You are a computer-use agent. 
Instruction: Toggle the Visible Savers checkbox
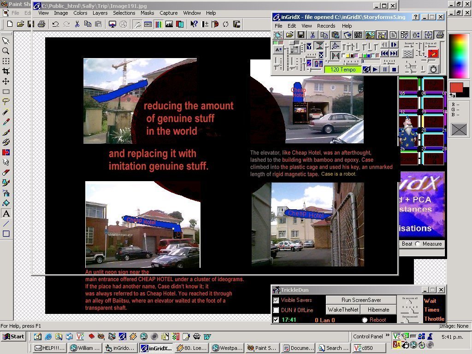[x=276, y=300]
